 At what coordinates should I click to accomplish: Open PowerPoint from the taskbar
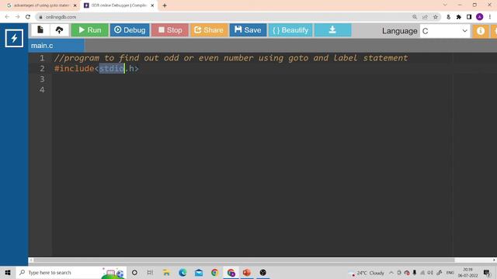(247, 272)
